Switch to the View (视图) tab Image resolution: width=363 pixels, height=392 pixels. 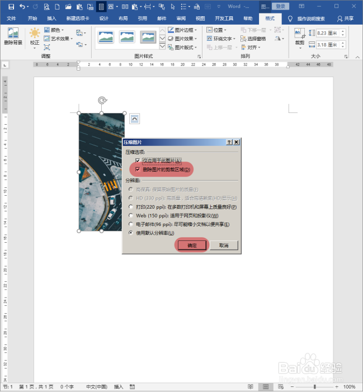pos(200,19)
